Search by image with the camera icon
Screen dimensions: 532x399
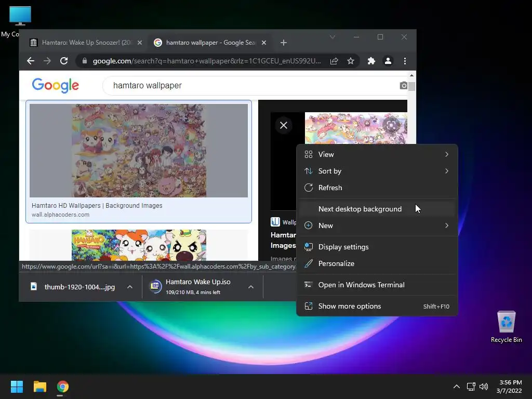(x=403, y=86)
